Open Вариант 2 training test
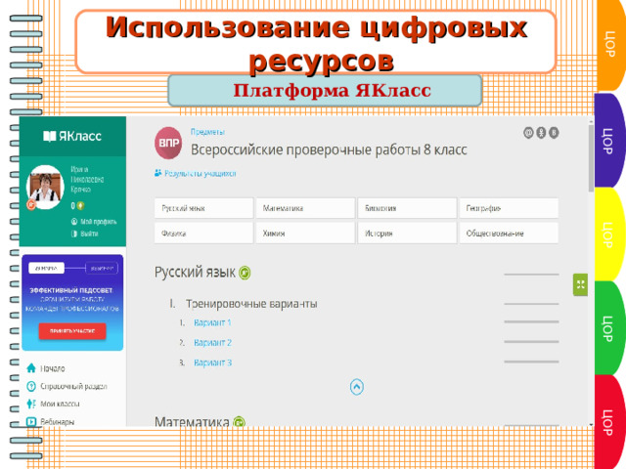Image resolution: width=626 pixels, height=469 pixels. [x=212, y=343]
